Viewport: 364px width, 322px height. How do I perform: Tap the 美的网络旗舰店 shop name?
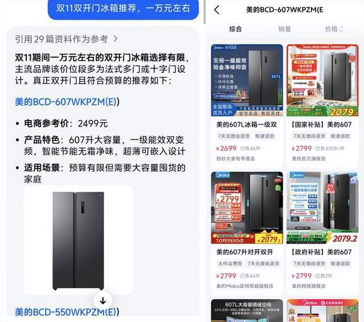tap(308, 286)
